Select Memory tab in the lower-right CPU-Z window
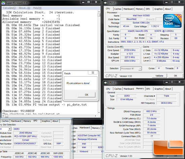This screenshot has width=185, height=159. pyautogui.click(x=140, y=89)
